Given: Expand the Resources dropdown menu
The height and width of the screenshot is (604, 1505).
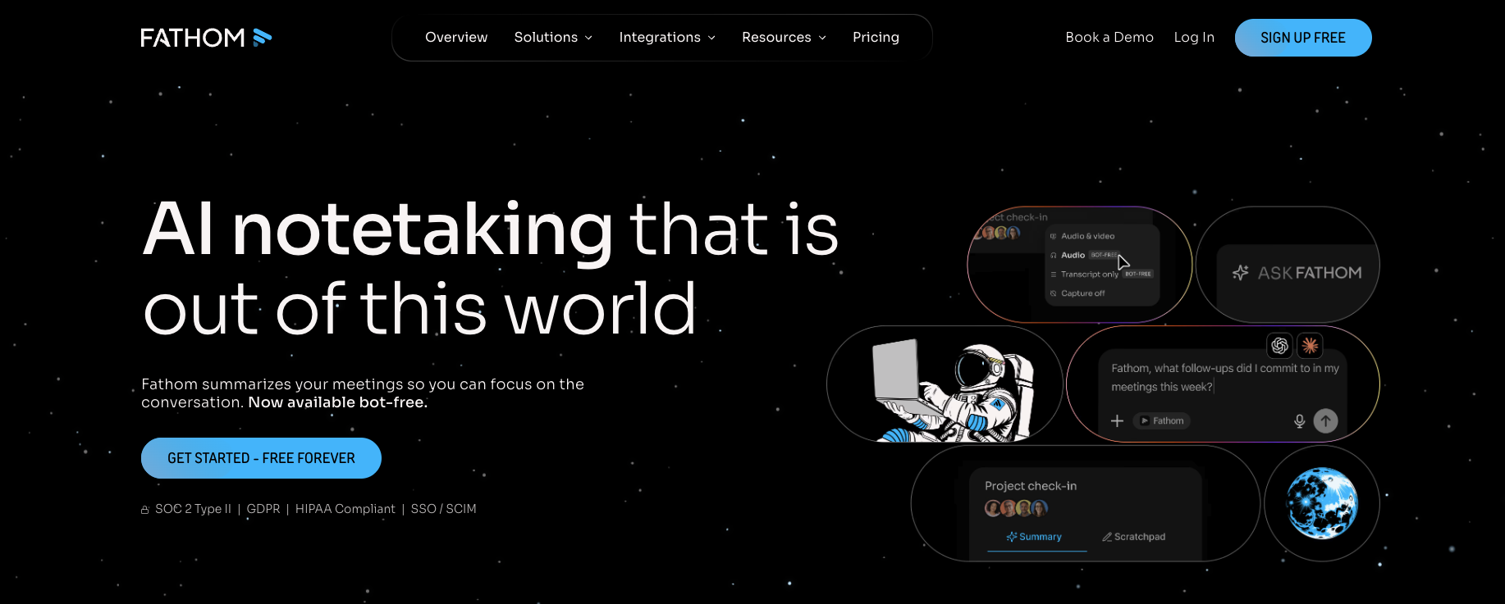Looking at the screenshot, I should tap(784, 38).
